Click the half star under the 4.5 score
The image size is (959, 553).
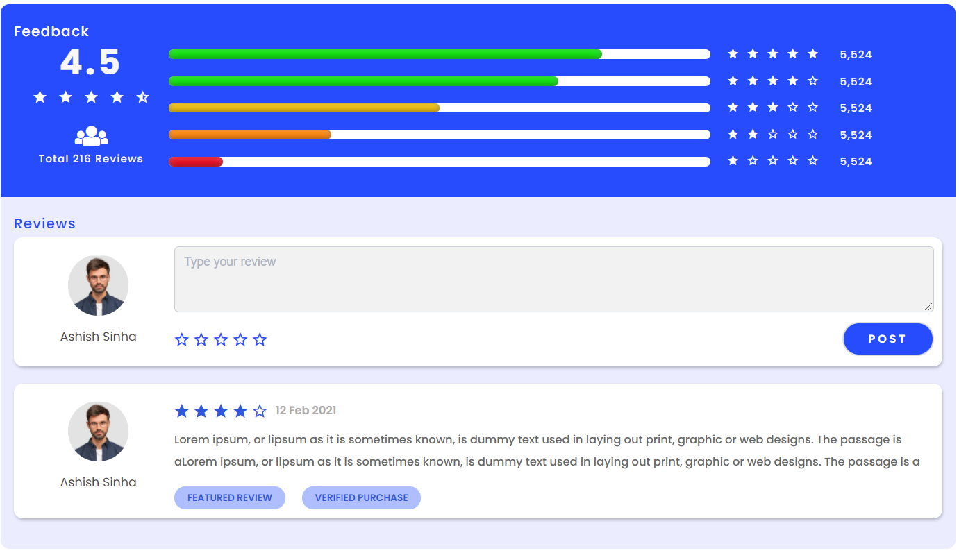[142, 97]
